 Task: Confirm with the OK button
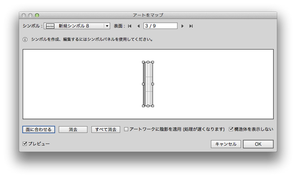(x=258, y=144)
